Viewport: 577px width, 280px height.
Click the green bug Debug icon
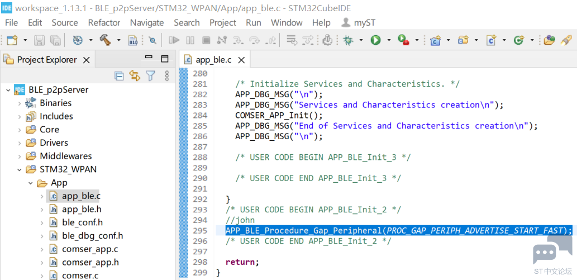(348, 40)
